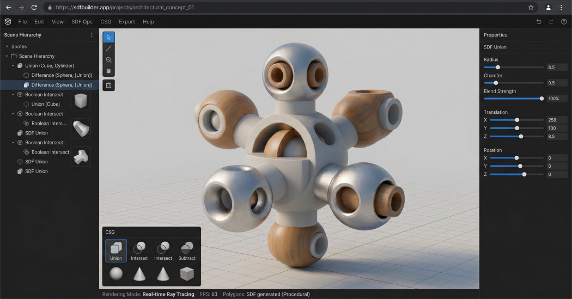Click the Real-time Ray Tracing status text
This screenshot has width=572, height=299.
coord(168,294)
